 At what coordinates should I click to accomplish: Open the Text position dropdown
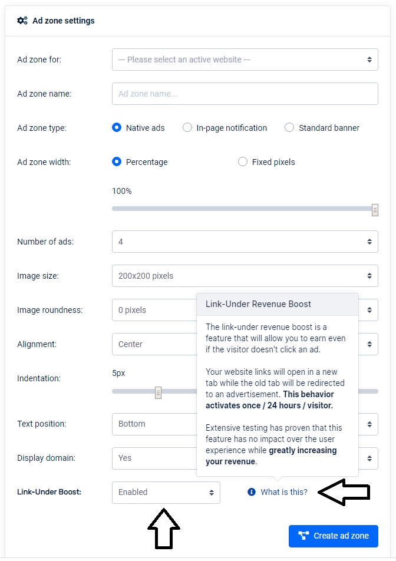(153, 424)
